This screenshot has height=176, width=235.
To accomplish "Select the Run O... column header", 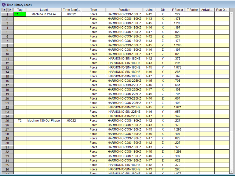I will (222, 10).
